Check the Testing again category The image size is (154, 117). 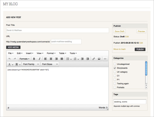click(115, 84)
